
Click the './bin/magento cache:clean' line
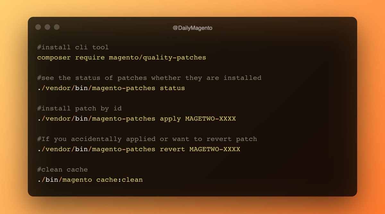(90, 180)
